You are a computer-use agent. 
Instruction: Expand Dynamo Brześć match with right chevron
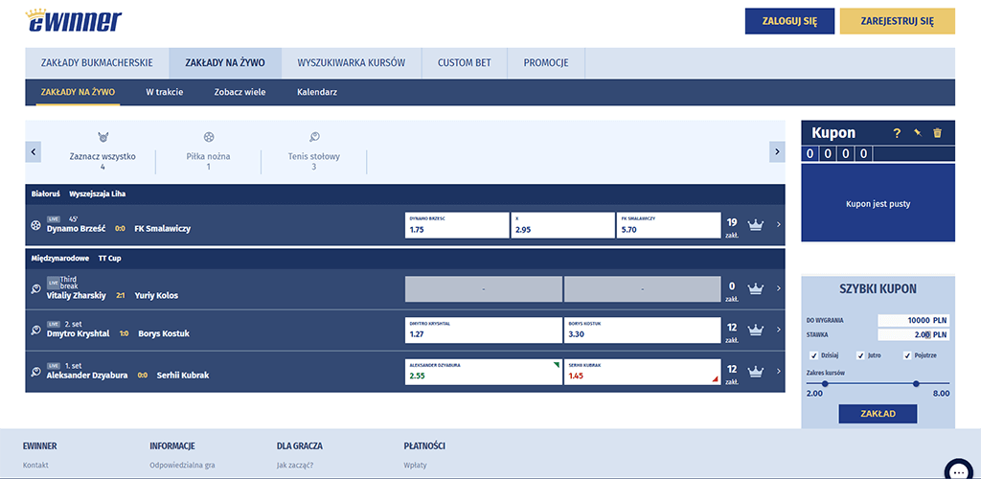click(x=777, y=225)
